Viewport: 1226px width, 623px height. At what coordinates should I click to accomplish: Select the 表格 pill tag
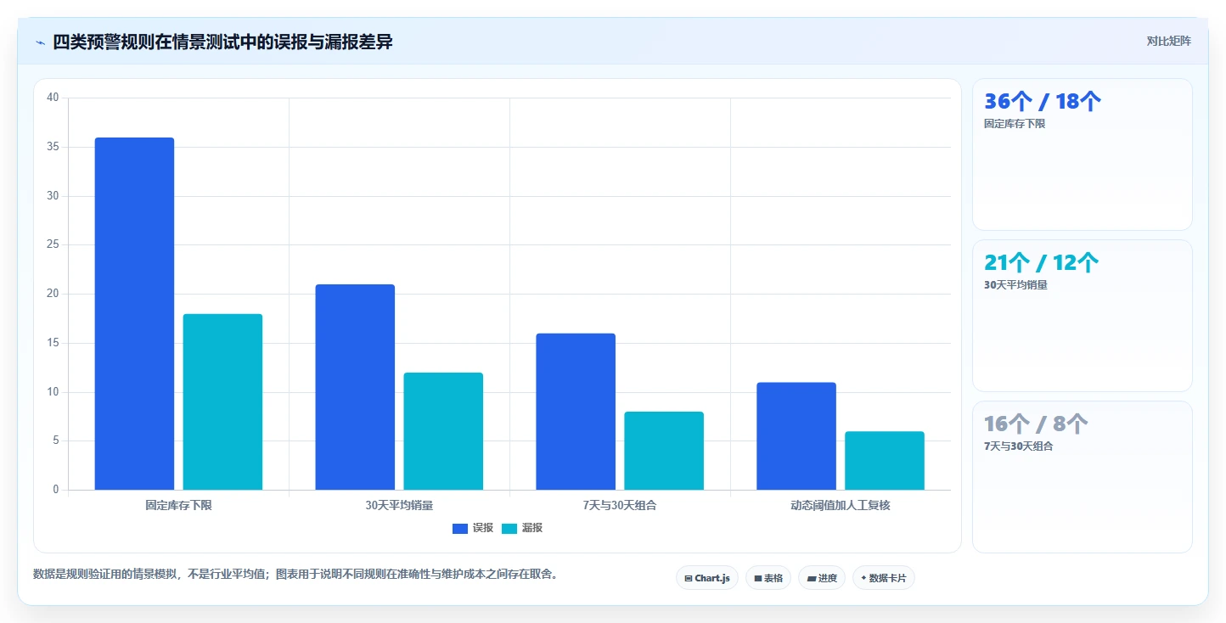coord(768,578)
